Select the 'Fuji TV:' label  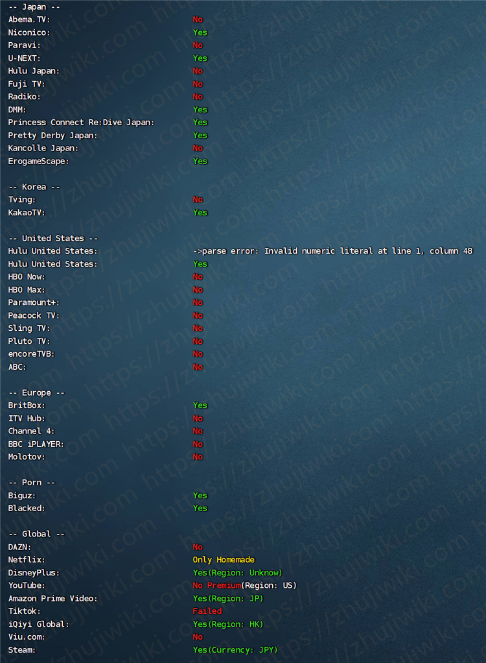(26, 84)
